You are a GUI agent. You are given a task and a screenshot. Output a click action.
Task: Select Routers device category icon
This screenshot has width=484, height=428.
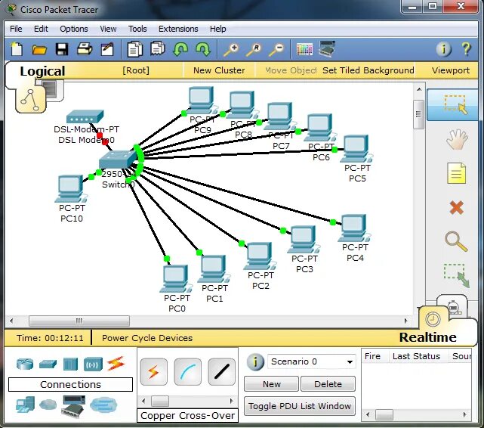[x=25, y=364]
